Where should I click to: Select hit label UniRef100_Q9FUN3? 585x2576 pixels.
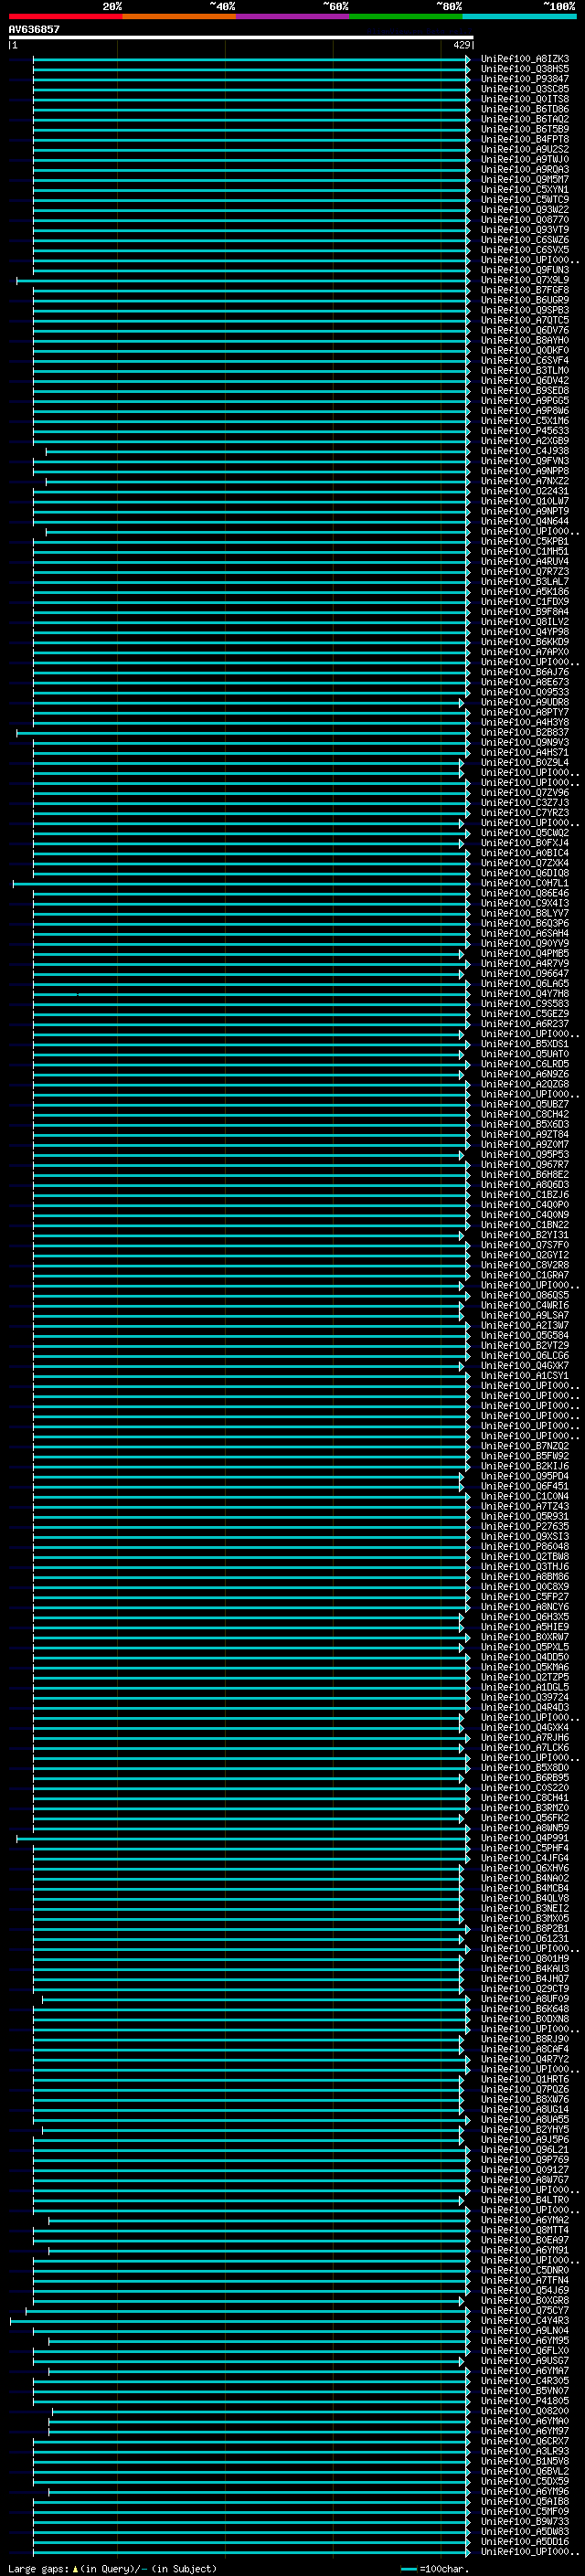coord(525,270)
